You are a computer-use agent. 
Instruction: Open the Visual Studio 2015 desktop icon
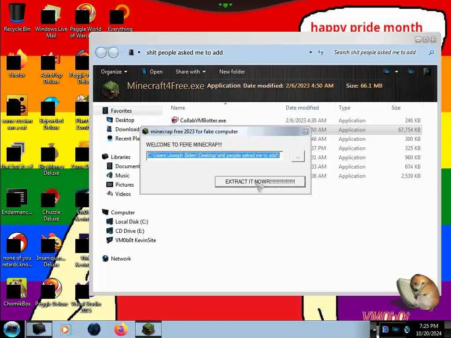pyautogui.click(x=85, y=298)
